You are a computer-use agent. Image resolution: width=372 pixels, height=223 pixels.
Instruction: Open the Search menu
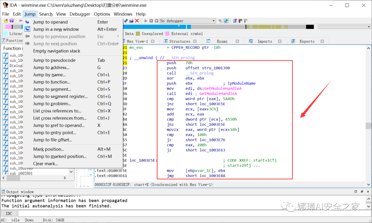point(46,14)
